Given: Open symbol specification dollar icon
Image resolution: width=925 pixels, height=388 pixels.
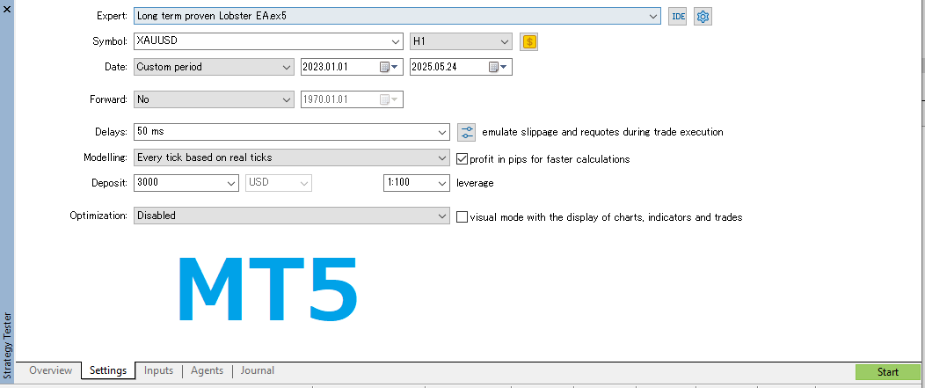Looking at the screenshot, I should coord(529,42).
